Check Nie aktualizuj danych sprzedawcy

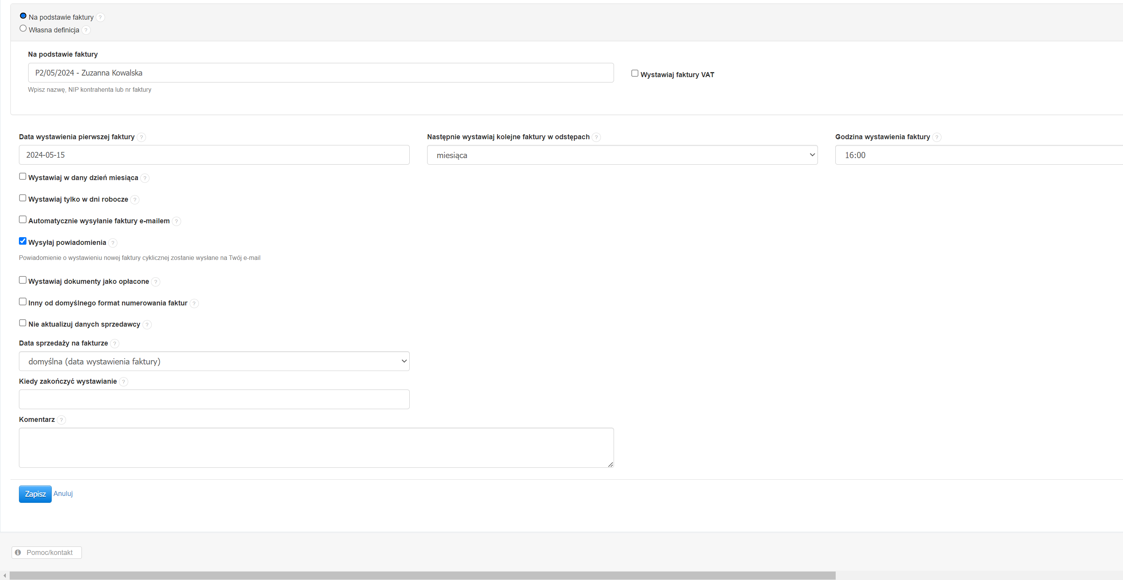pyautogui.click(x=23, y=323)
